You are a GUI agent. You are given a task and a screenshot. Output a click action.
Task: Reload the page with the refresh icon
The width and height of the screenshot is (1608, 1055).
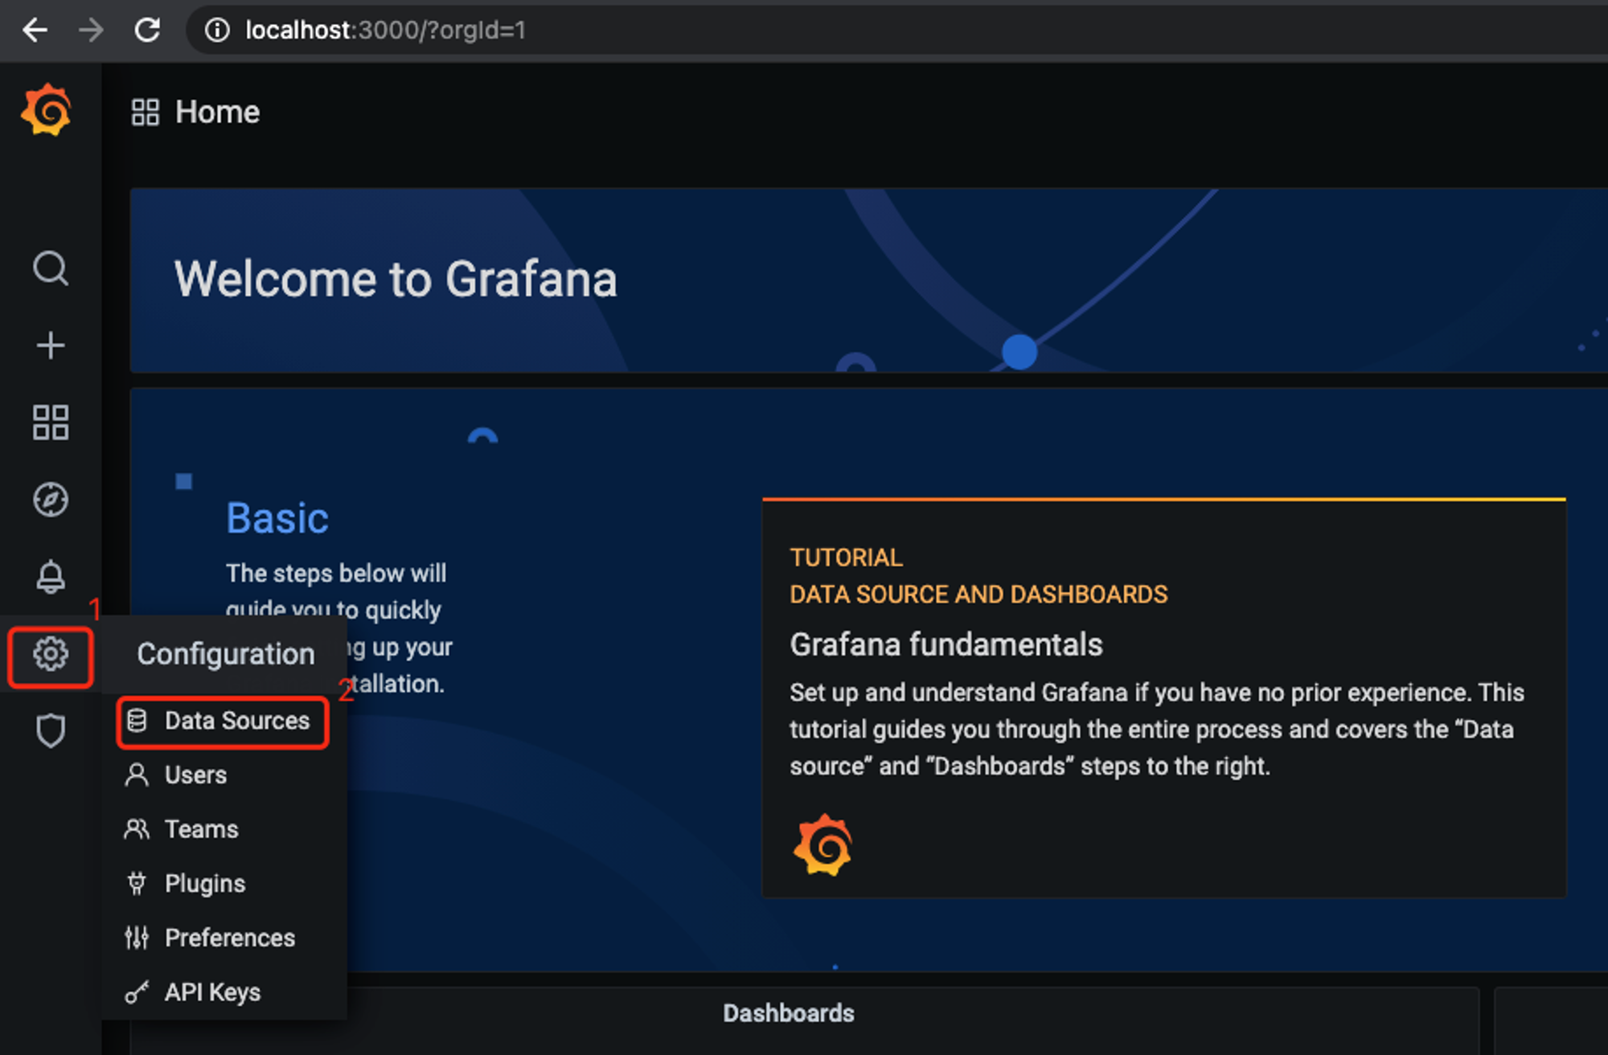tap(147, 31)
